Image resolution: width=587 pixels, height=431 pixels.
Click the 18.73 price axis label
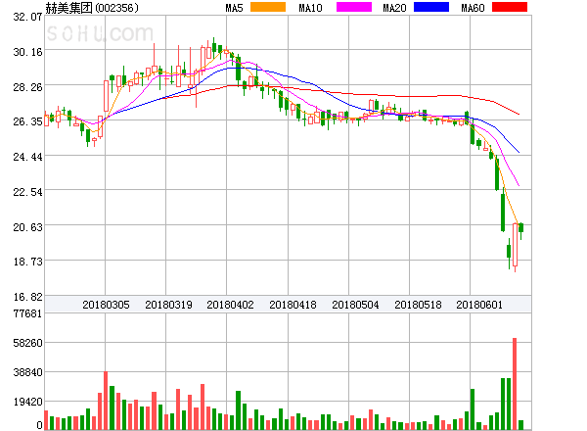27,262
